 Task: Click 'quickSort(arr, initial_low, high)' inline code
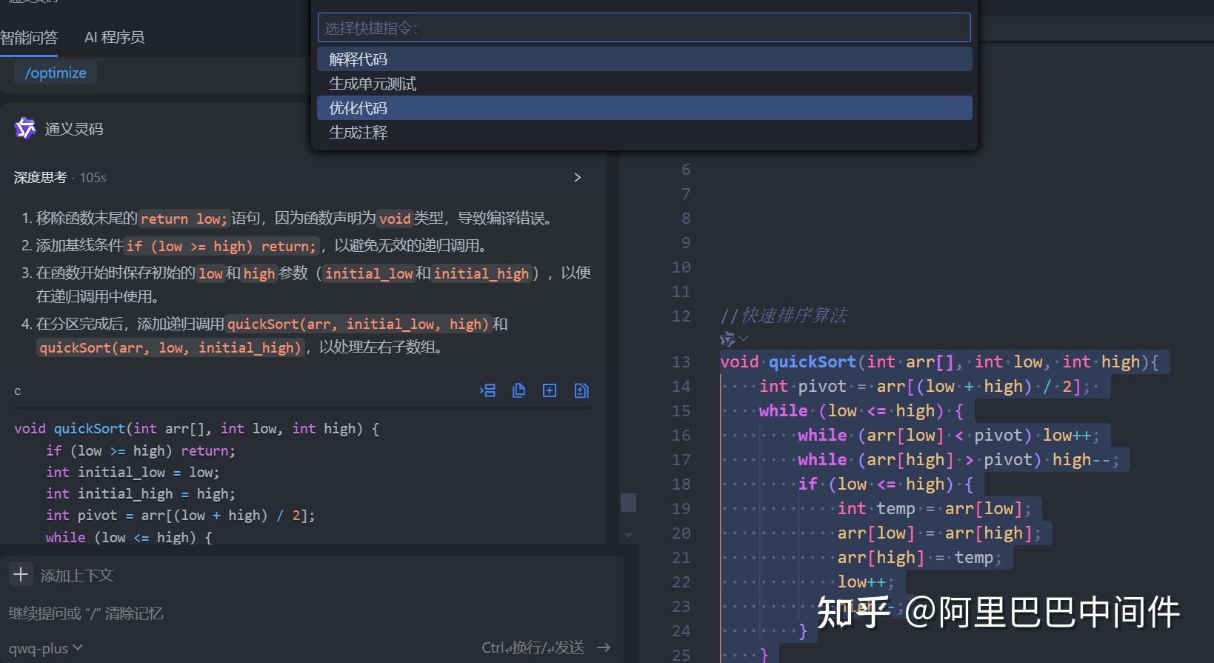coord(358,324)
